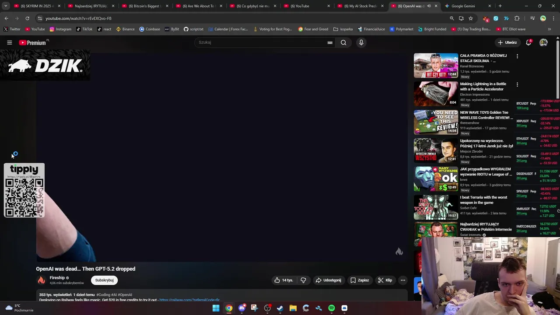Click the Klip clip button

[x=385, y=280]
